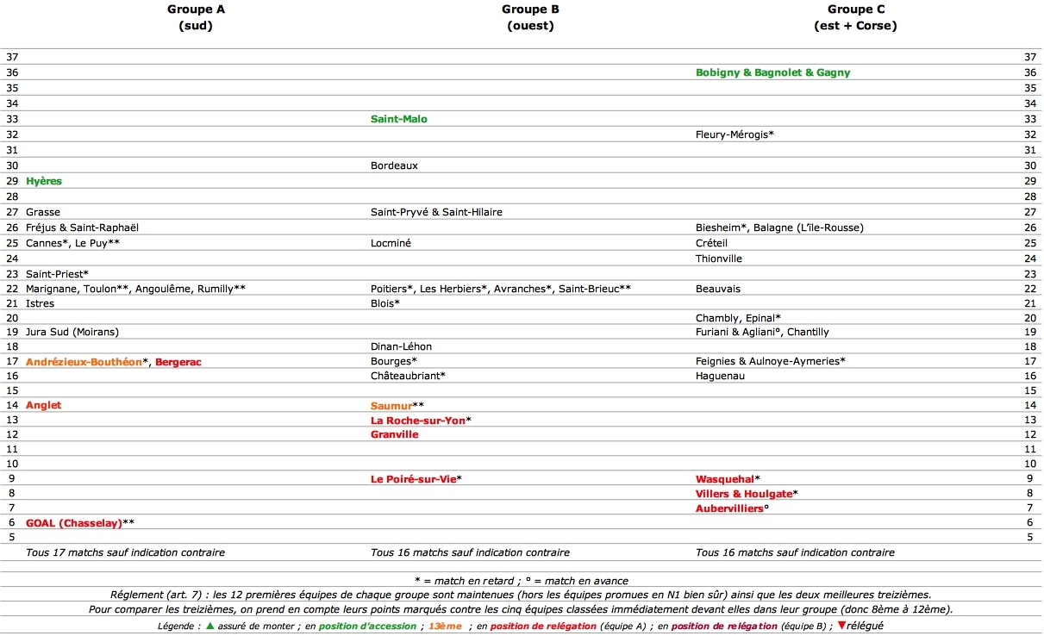The width and height of the screenshot is (1044, 642).
Task: Select the Groupe C (est + Corse) header
Action: [855, 17]
